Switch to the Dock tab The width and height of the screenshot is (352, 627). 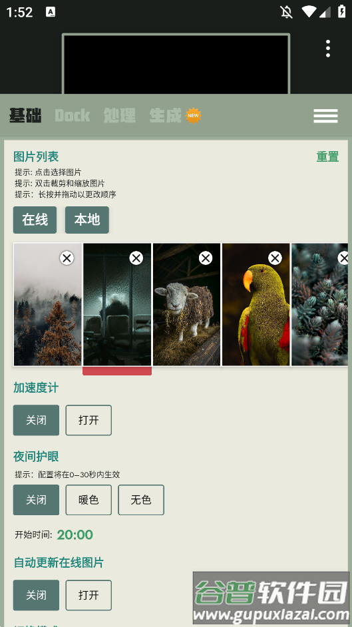73,116
